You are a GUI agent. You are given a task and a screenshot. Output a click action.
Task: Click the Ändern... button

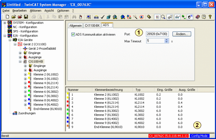coord(182,34)
